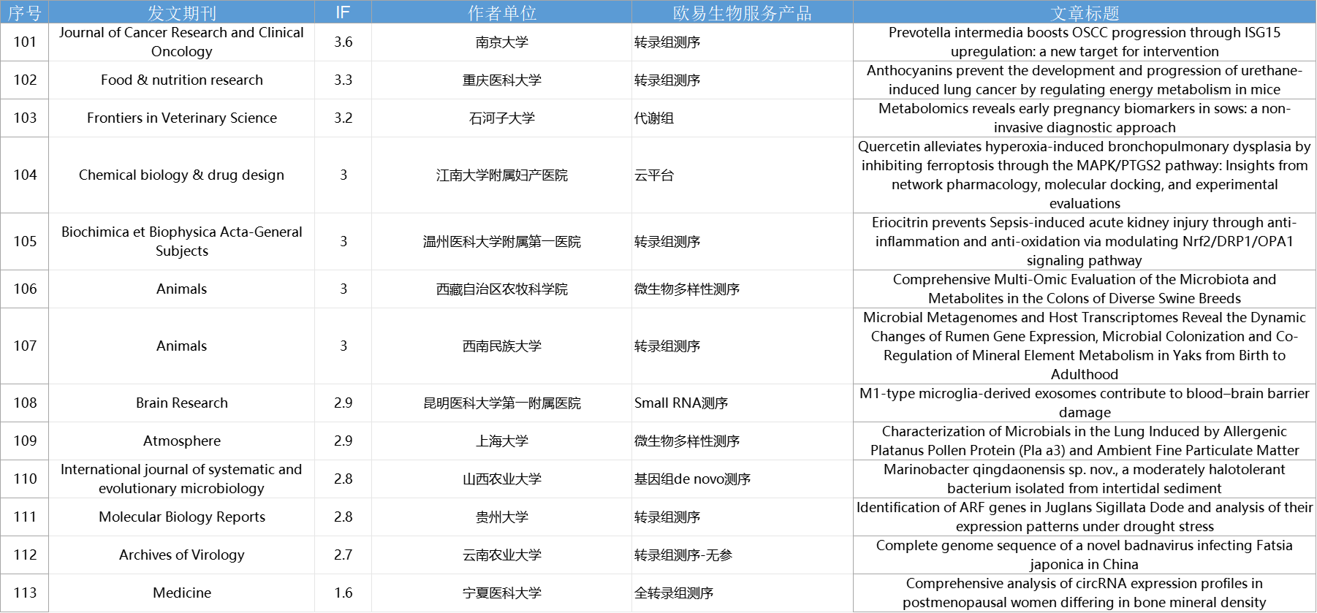Screen dimensions: 1317x613
Task: Select Metabolomics reveals early pregnancy title cell
Action: tap(1085, 118)
